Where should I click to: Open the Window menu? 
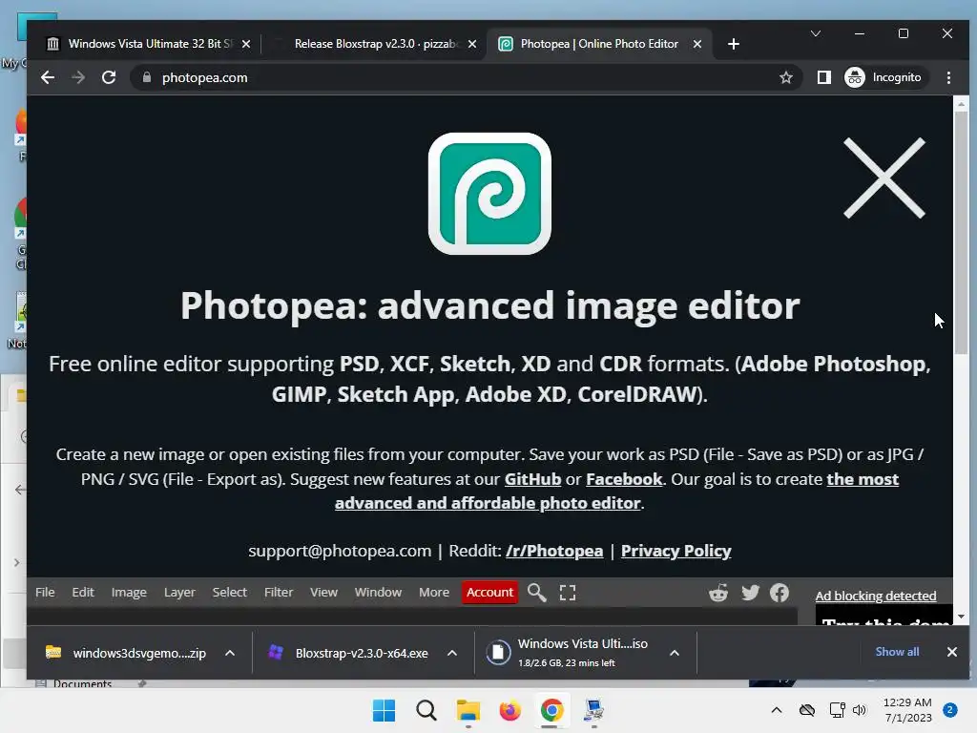tap(378, 592)
